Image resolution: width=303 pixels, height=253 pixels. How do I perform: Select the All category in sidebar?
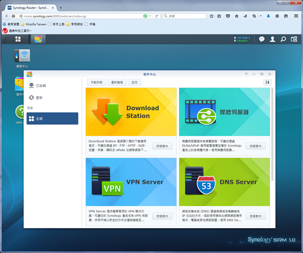(52, 119)
